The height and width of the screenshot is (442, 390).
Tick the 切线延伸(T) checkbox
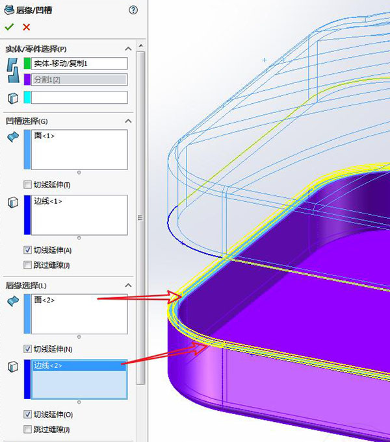coord(27,185)
